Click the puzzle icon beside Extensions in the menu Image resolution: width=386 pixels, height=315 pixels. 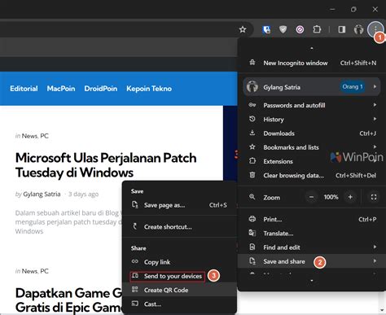click(252, 161)
